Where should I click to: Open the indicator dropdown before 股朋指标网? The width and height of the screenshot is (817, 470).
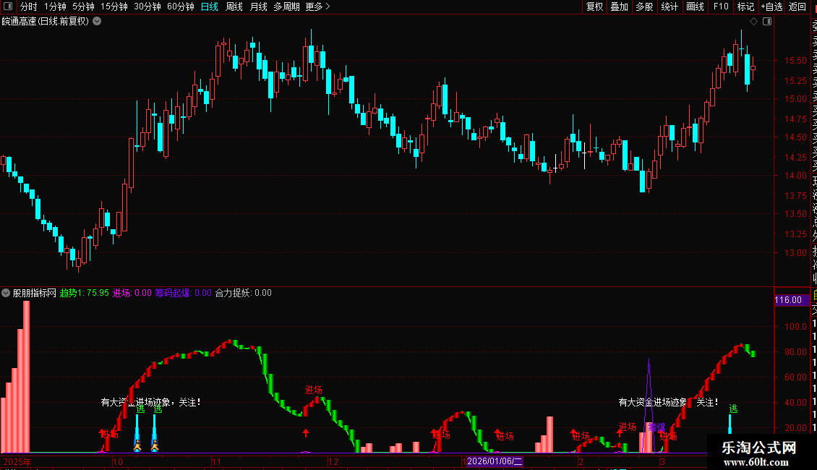coord(6,293)
